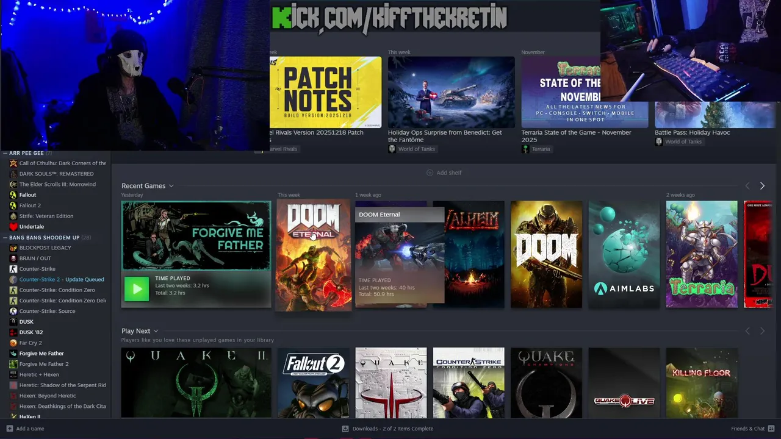Open the World of Tanks tank news image

pos(452,92)
